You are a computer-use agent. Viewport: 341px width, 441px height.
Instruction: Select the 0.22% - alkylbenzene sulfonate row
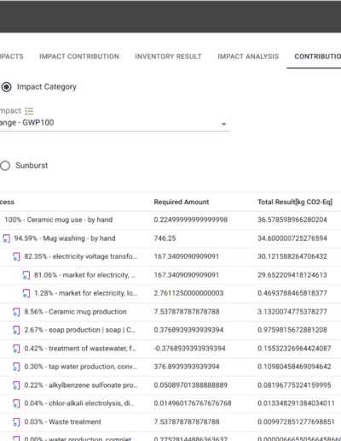coord(170,385)
